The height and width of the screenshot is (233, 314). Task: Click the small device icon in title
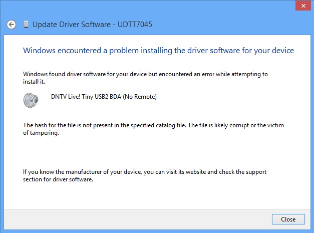click(x=26, y=24)
